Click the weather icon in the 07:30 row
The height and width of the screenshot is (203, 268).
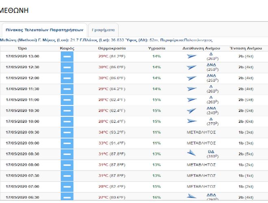pos(67,176)
